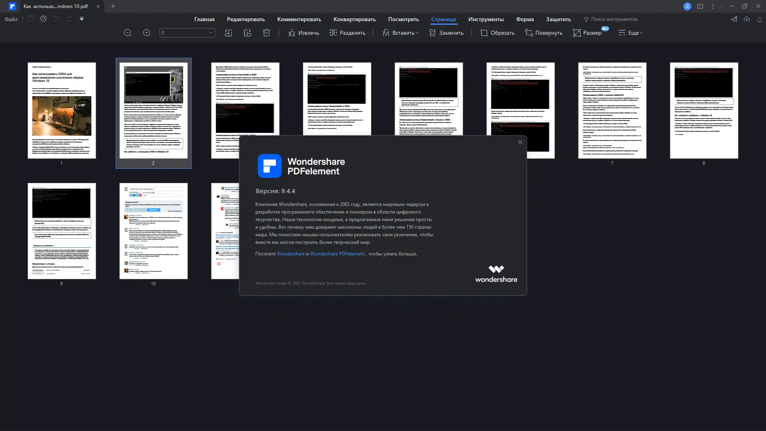
Task: Click the delete page trash icon
Action: tap(267, 33)
